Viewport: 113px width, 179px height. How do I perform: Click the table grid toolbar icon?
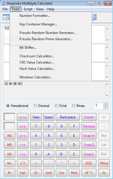click(x=6, y=17)
